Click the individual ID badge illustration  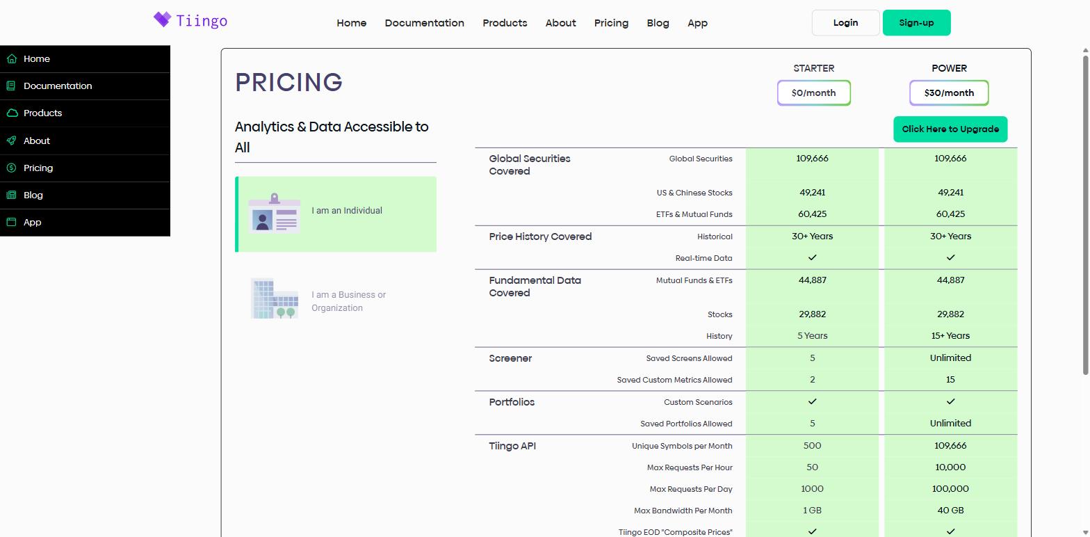click(x=275, y=213)
